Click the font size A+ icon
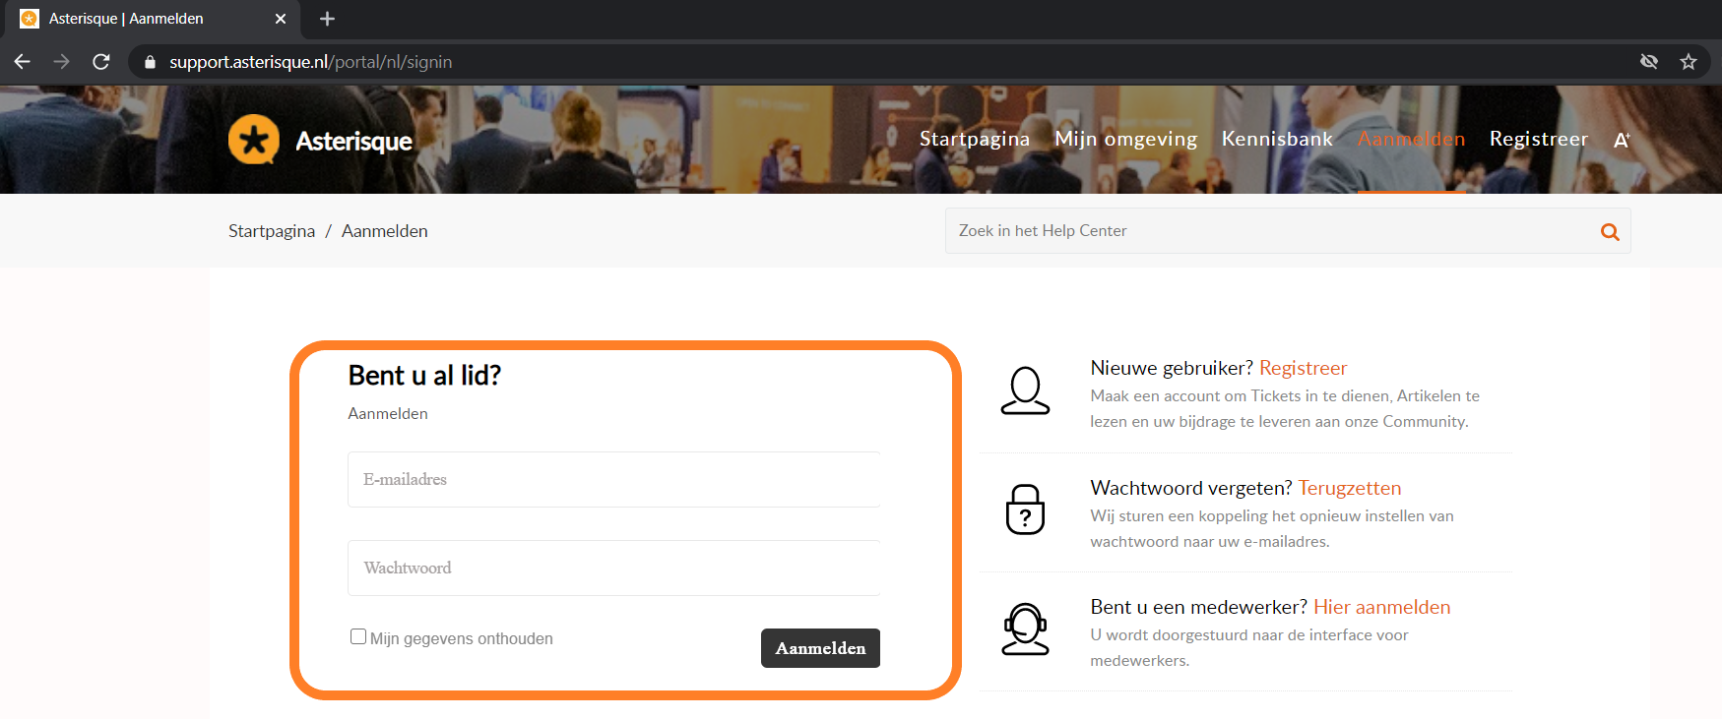 (1622, 141)
